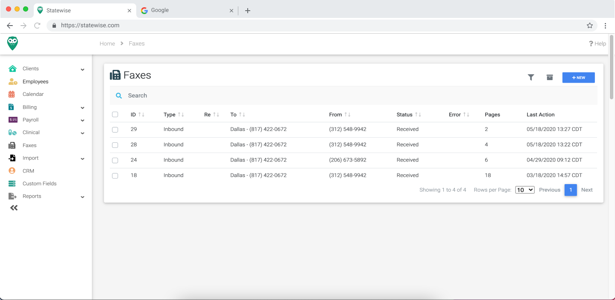Select the checkbox for fax ID 29
This screenshot has width=615, height=300.
coord(115,130)
